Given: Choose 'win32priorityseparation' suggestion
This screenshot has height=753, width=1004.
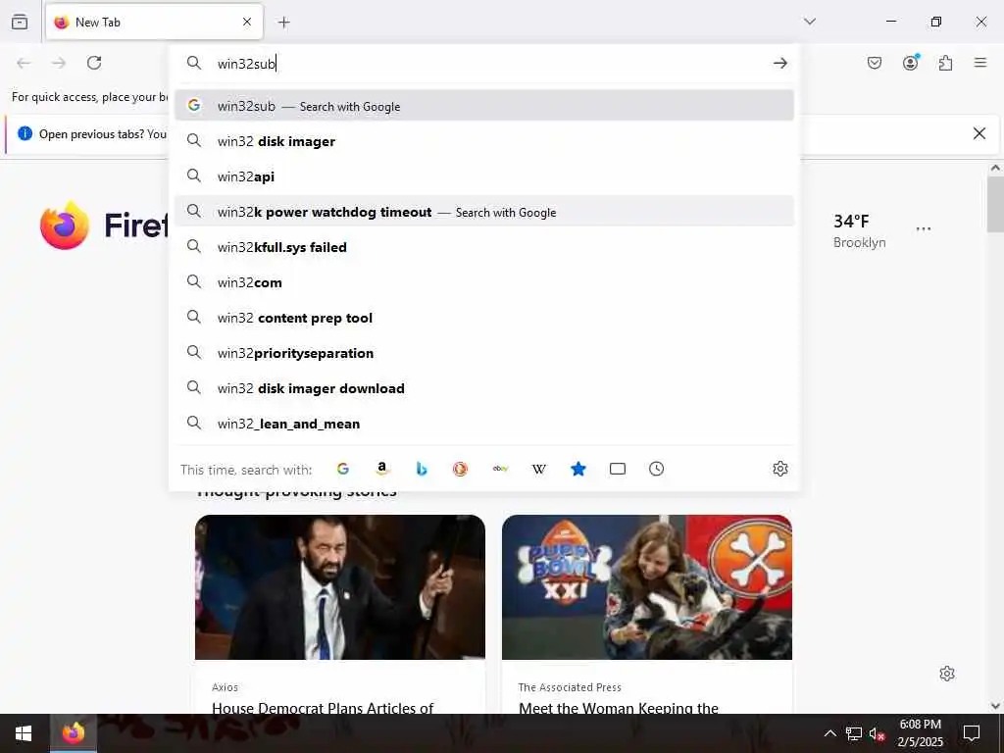Looking at the screenshot, I should coord(484,352).
